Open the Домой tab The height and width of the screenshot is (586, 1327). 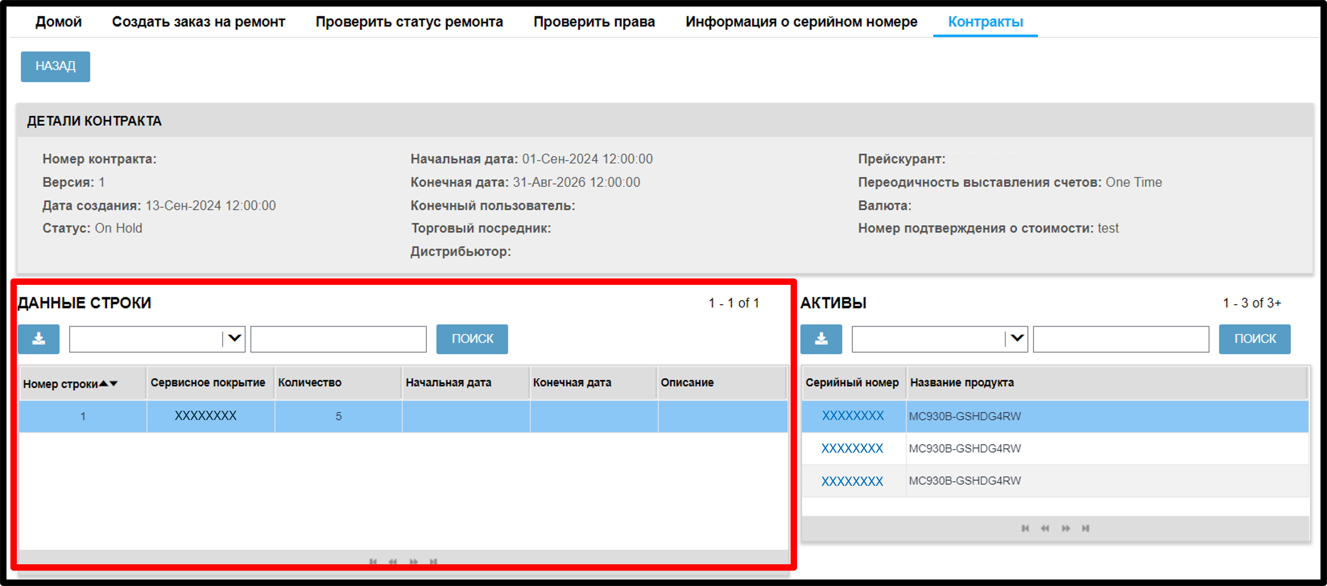59,22
